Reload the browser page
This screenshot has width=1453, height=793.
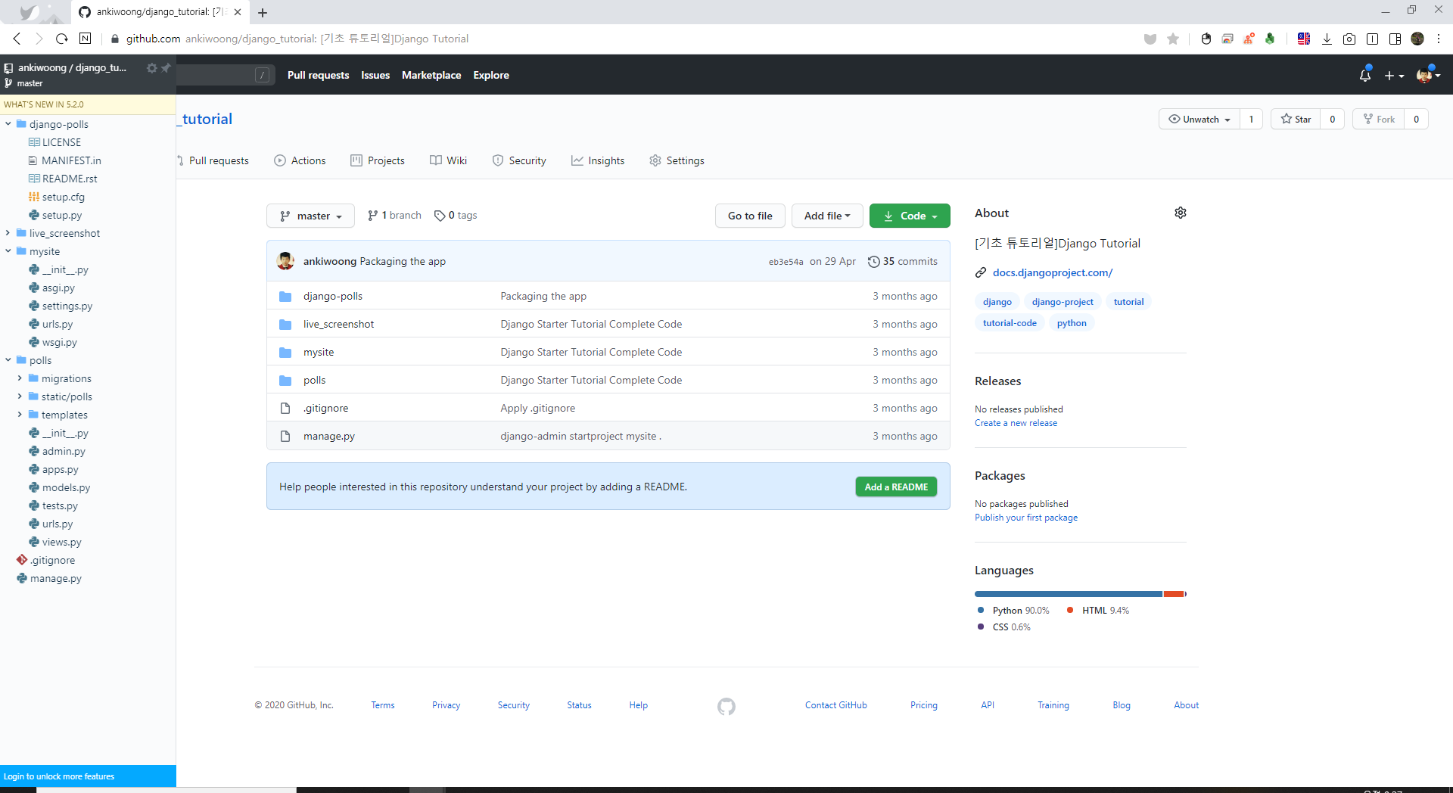coord(62,39)
